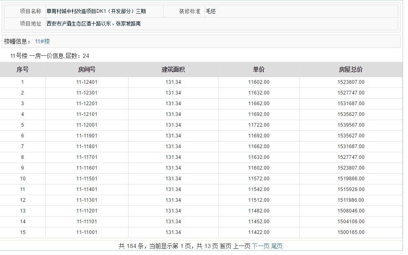Click 首页 in the pagination bar

click(225, 246)
